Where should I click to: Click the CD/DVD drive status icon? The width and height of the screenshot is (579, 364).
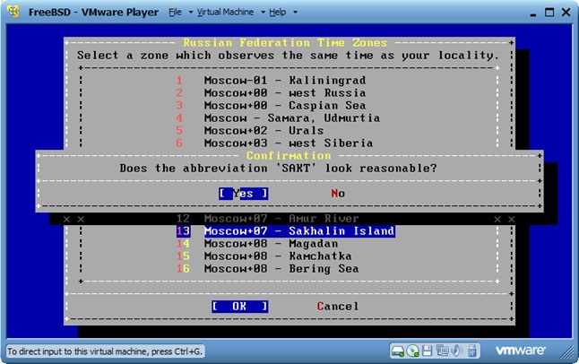tap(413, 350)
